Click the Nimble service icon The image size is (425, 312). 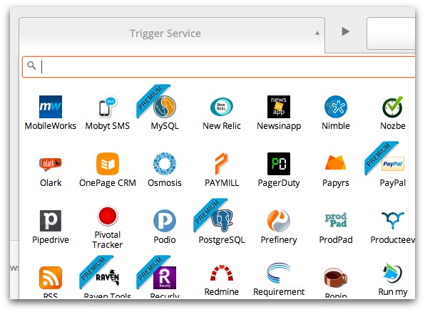point(336,107)
